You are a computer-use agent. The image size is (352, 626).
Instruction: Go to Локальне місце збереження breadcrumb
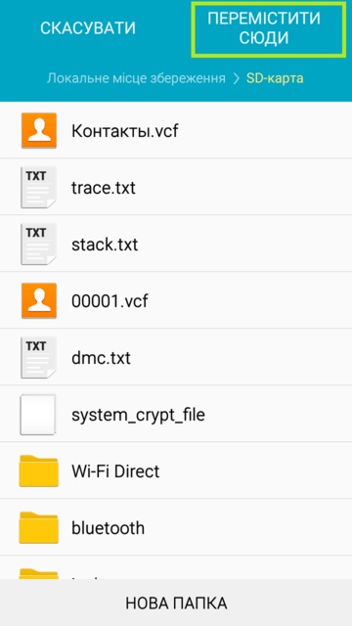pyautogui.click(x=136, y=78)
